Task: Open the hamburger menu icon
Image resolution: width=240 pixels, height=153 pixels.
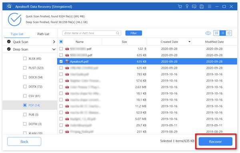Action: (209, 6)
